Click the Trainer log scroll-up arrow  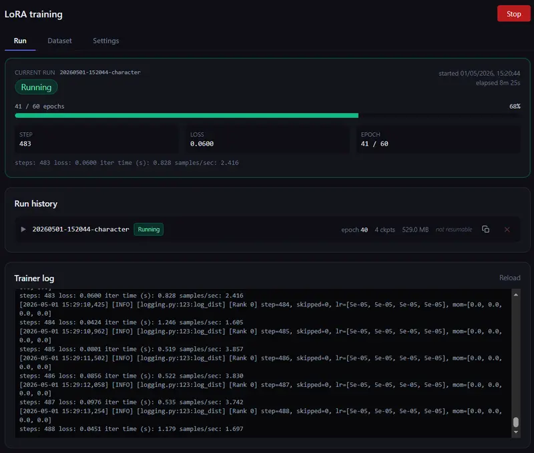pyautogui.click(x=516, y=295)
